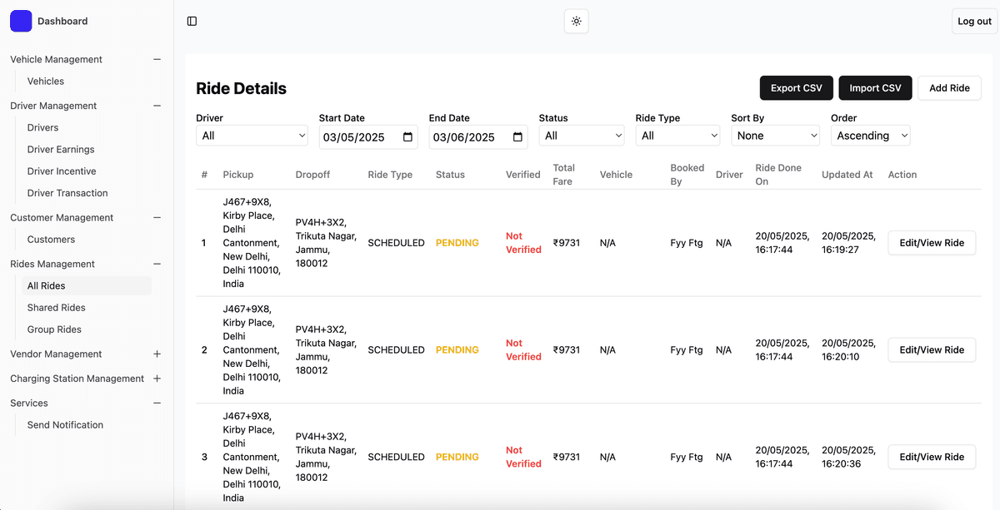Open the Driver filter dropdown
Viewport: 1000px width, 510px height.
pyautogui.click(x=252, y=135)
